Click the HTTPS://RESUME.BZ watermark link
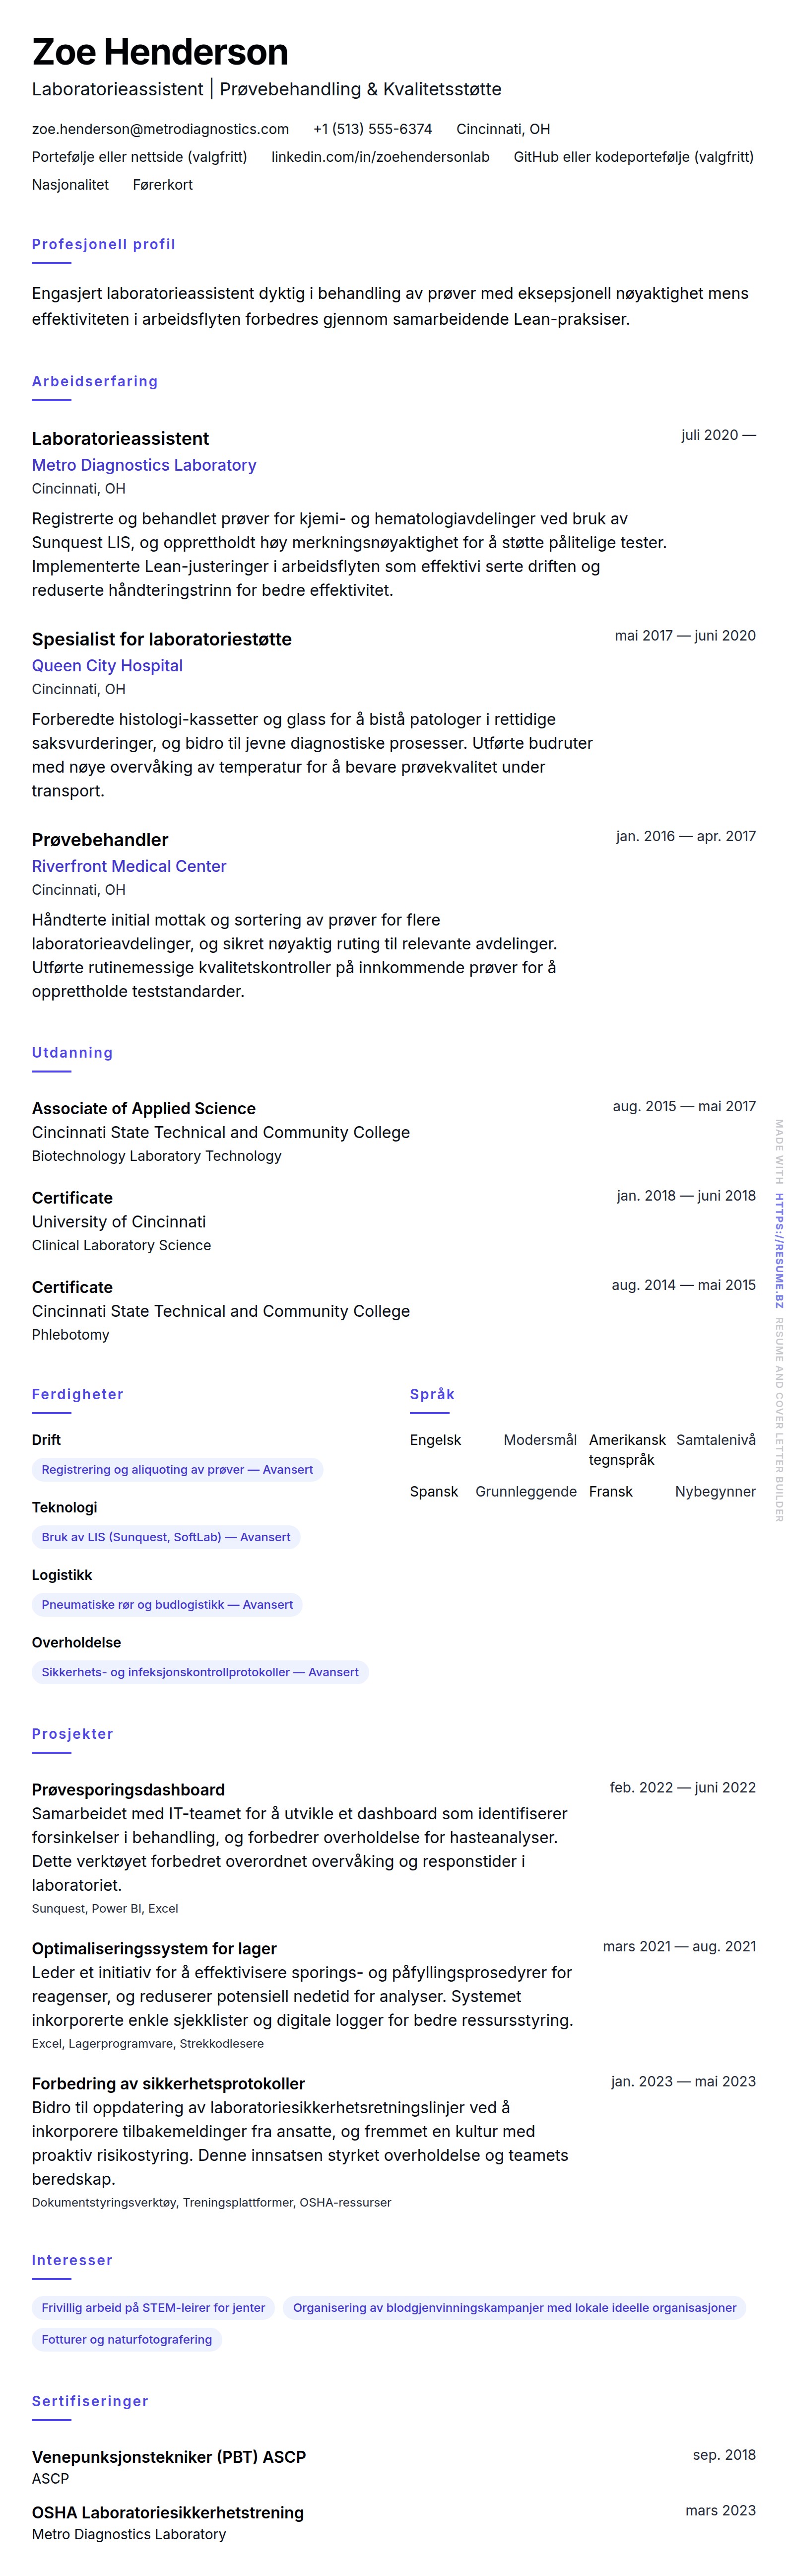This screenshot has height=2576, width=788. point(779,1251)
